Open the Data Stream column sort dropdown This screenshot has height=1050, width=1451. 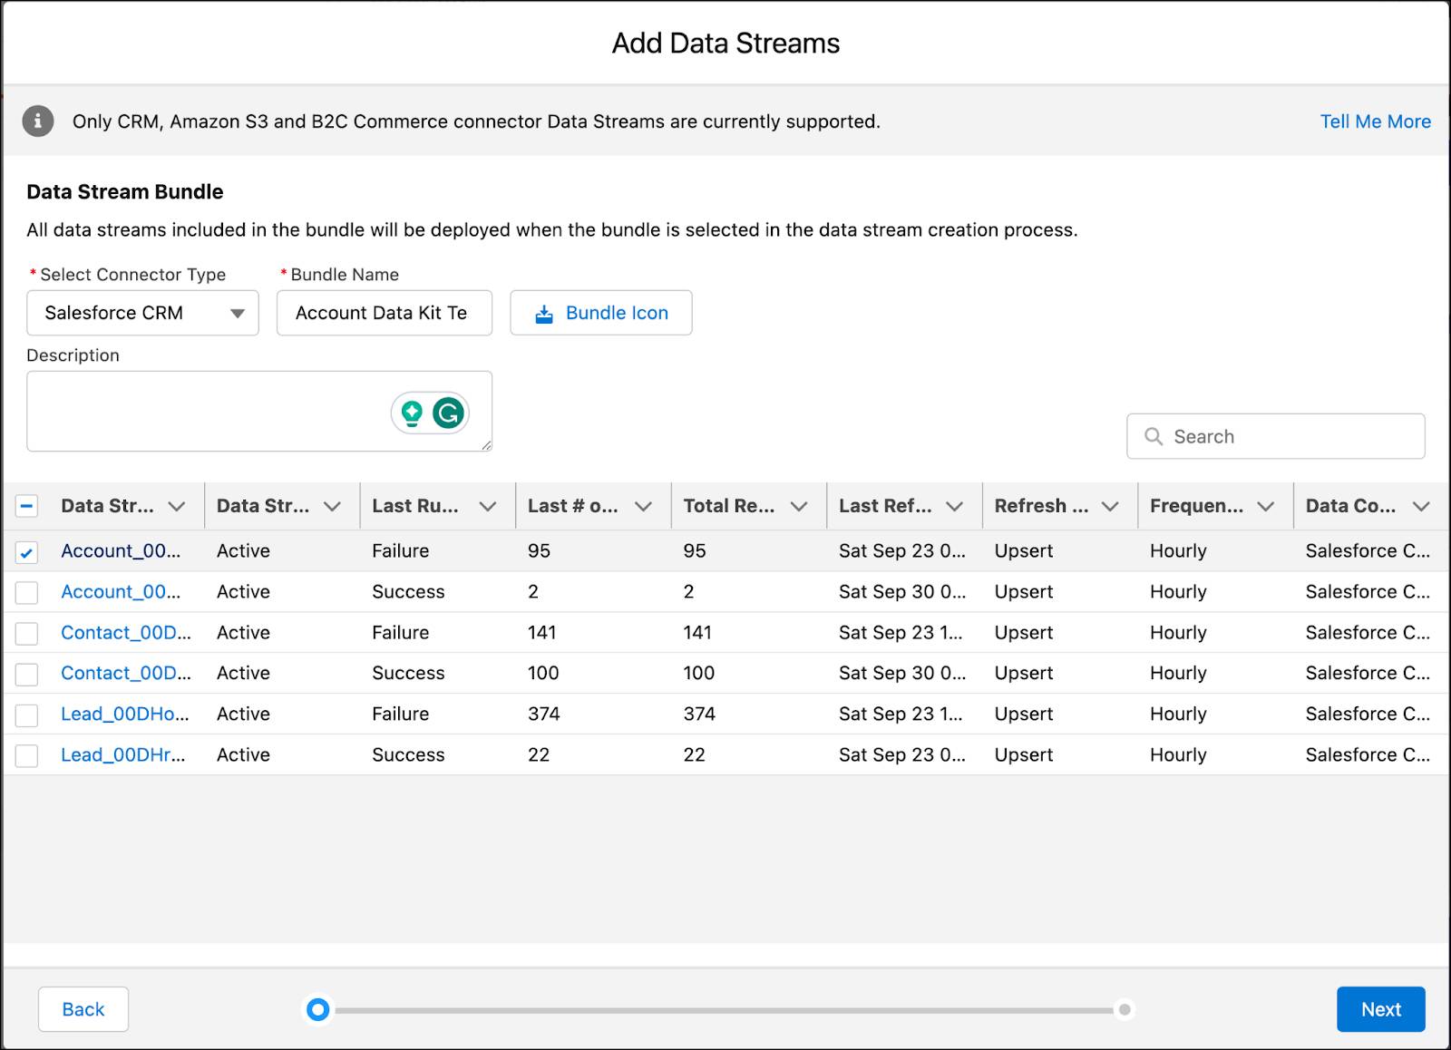pos(177,506)
